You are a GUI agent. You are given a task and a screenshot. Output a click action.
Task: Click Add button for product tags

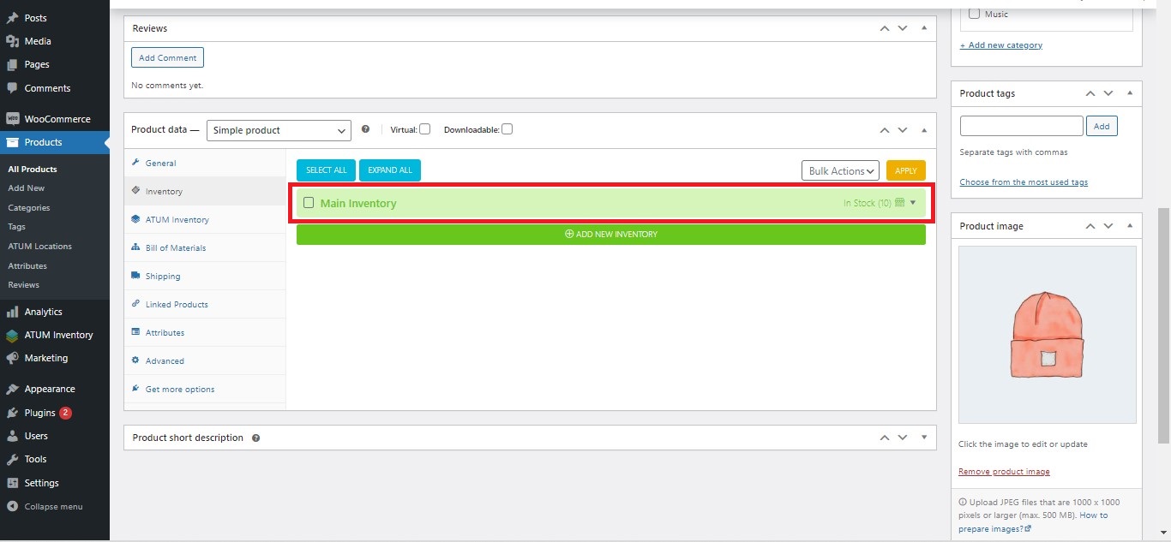click(x=1102, y=126)
